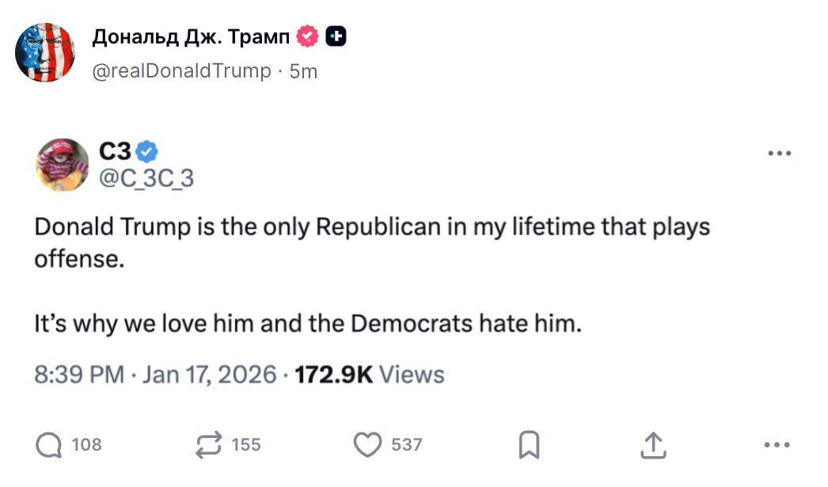Click the blue verified checkmark beside C3
Screen dimensions: 828x487
(x=147, y=150)
